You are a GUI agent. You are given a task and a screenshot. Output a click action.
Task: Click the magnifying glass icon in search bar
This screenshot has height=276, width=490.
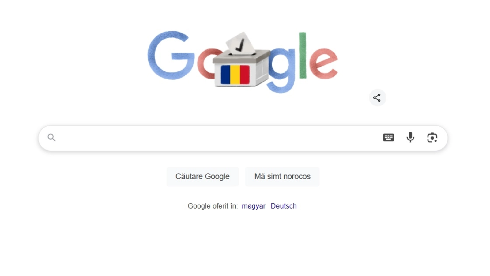coord(51,138)
